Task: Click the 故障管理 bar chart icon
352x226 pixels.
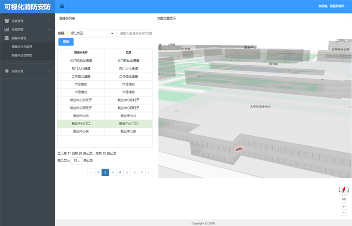Action: 7,30
